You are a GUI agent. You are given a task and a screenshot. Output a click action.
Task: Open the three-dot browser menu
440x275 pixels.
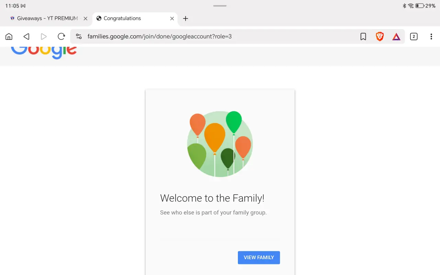(x=431, y=36)
